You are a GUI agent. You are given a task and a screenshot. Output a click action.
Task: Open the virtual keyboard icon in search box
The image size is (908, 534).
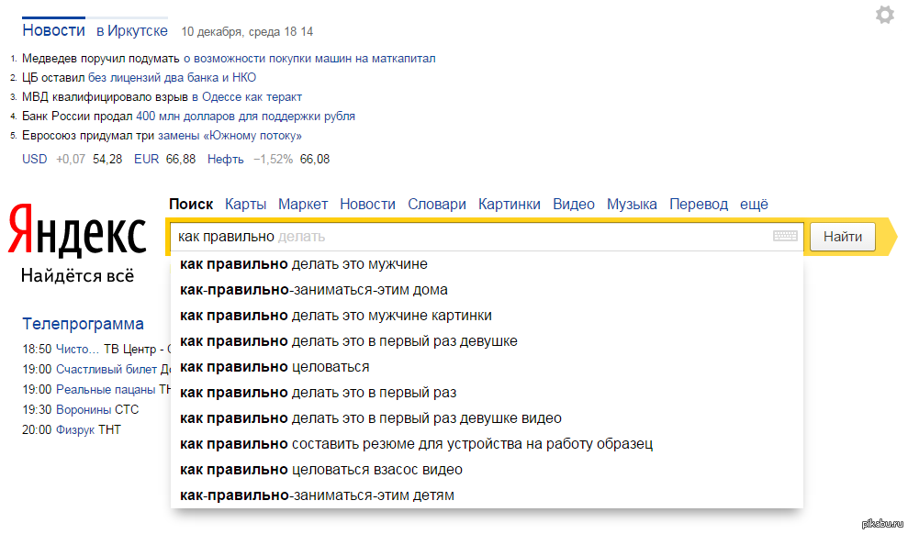(x=785, y=236)
